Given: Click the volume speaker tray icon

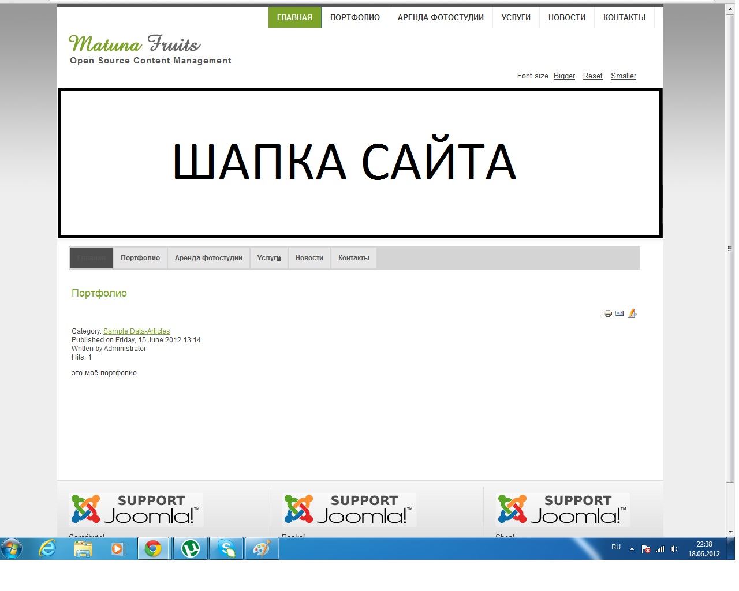Looking at the screenshot, I should pyautogui.click(x=674, y=549).
